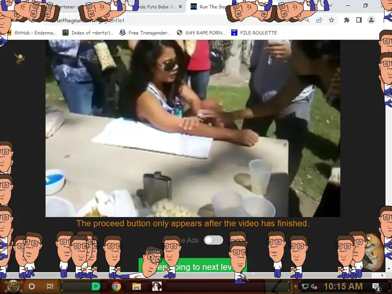Open FILE ROULETTE bookmark
Viewport: 392px width, 294px height.
point(254,33)
